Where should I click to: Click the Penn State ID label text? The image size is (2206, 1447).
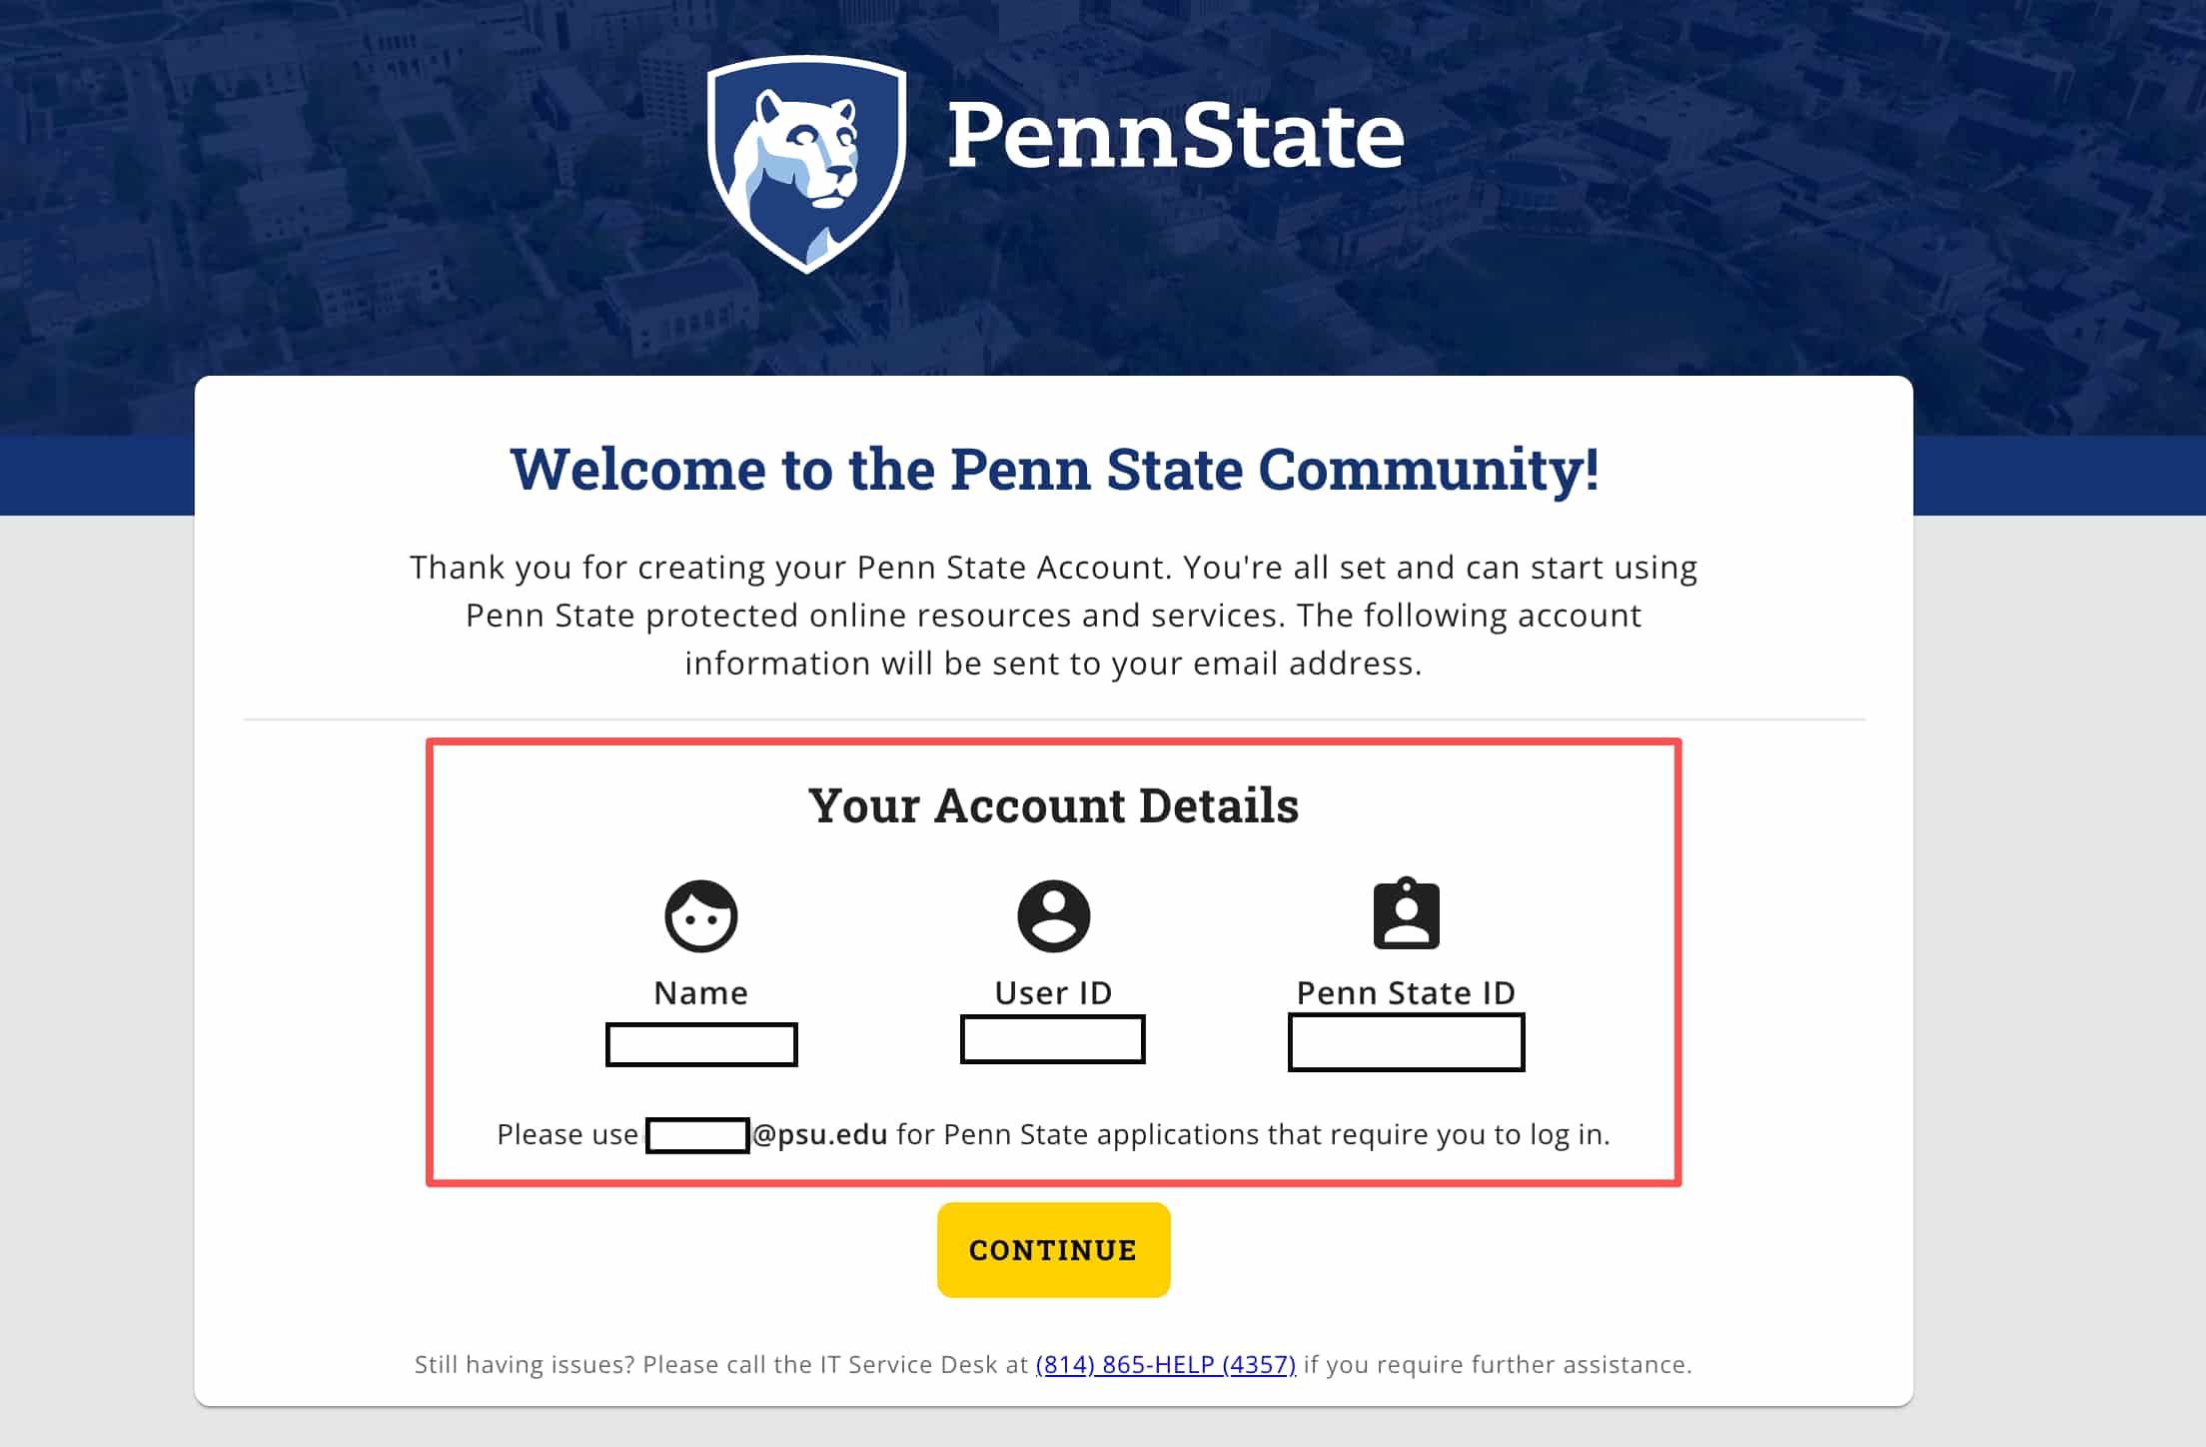pyautogui.click(x=1406, y=992)
